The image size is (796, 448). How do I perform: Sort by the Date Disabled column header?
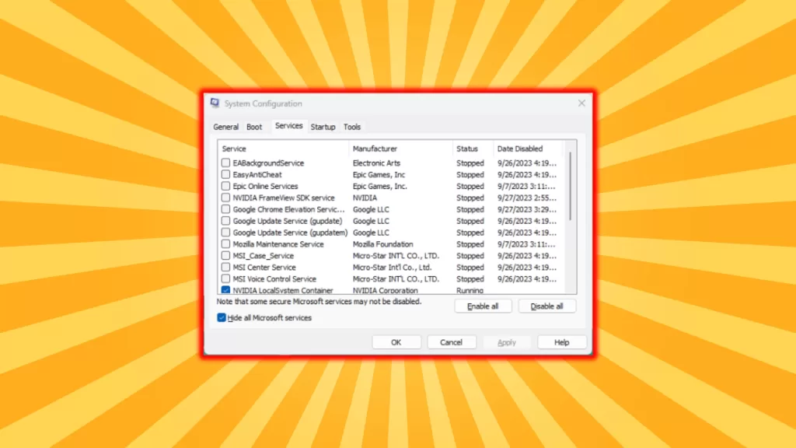pos(529,149)
